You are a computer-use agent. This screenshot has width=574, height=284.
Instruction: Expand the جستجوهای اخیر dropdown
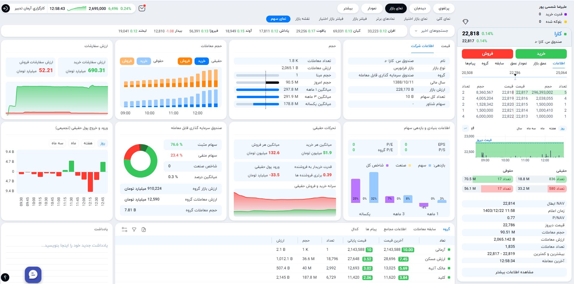[432, 31]
